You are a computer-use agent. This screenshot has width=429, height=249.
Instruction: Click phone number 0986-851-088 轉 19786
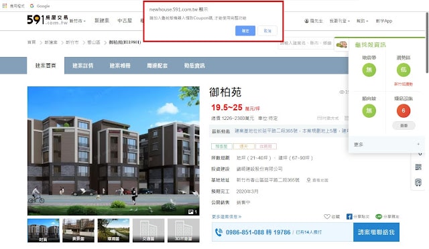[258, 232]
